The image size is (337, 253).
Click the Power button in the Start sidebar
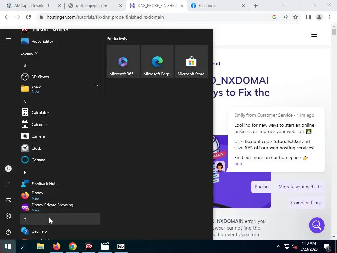8,232
